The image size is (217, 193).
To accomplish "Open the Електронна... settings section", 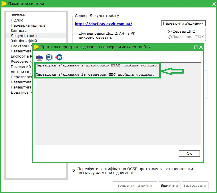I will coord(22,46).
